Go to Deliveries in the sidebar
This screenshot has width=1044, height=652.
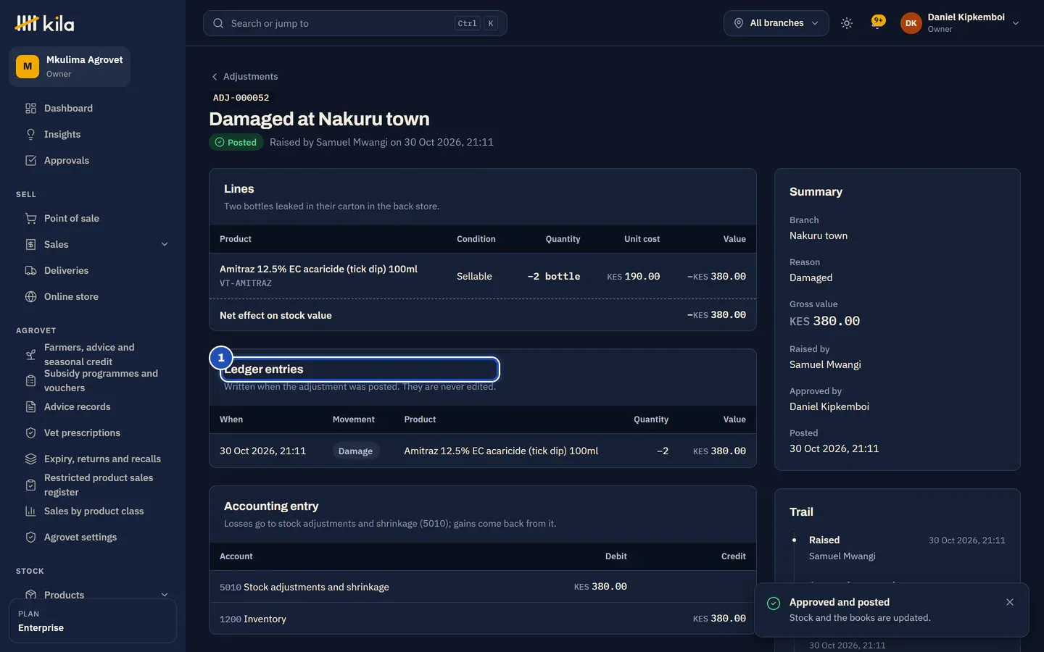tap(93, 271)
